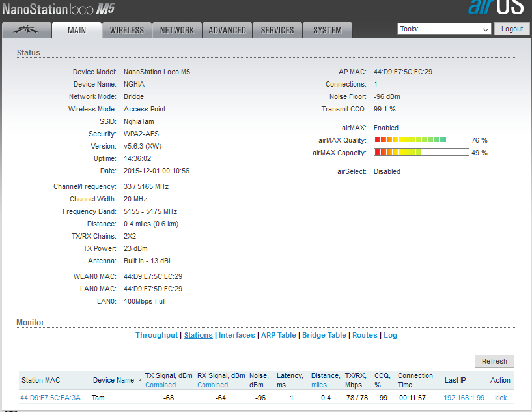Open the Ubiquiti logo tab
This screenshot has width=532, height=412.
27,30
